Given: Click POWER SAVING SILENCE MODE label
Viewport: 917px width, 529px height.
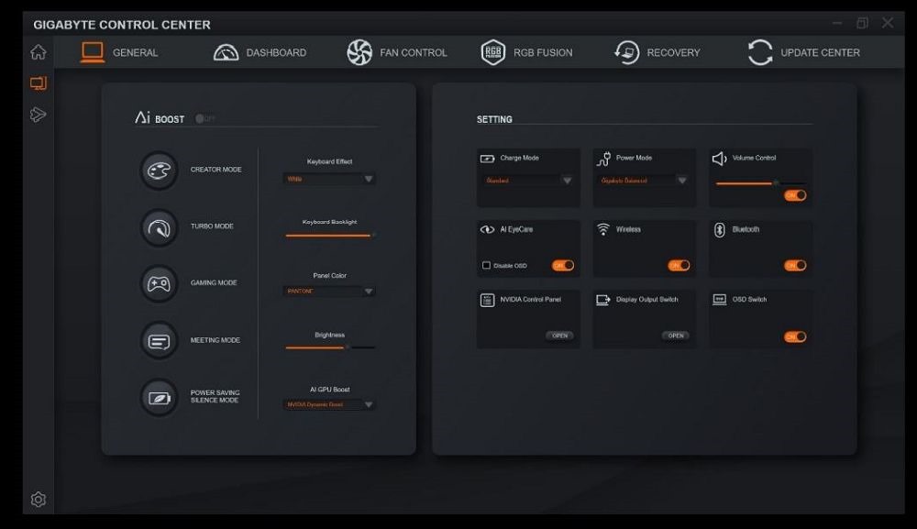Looking at the screenshot, I should (215, 396).
